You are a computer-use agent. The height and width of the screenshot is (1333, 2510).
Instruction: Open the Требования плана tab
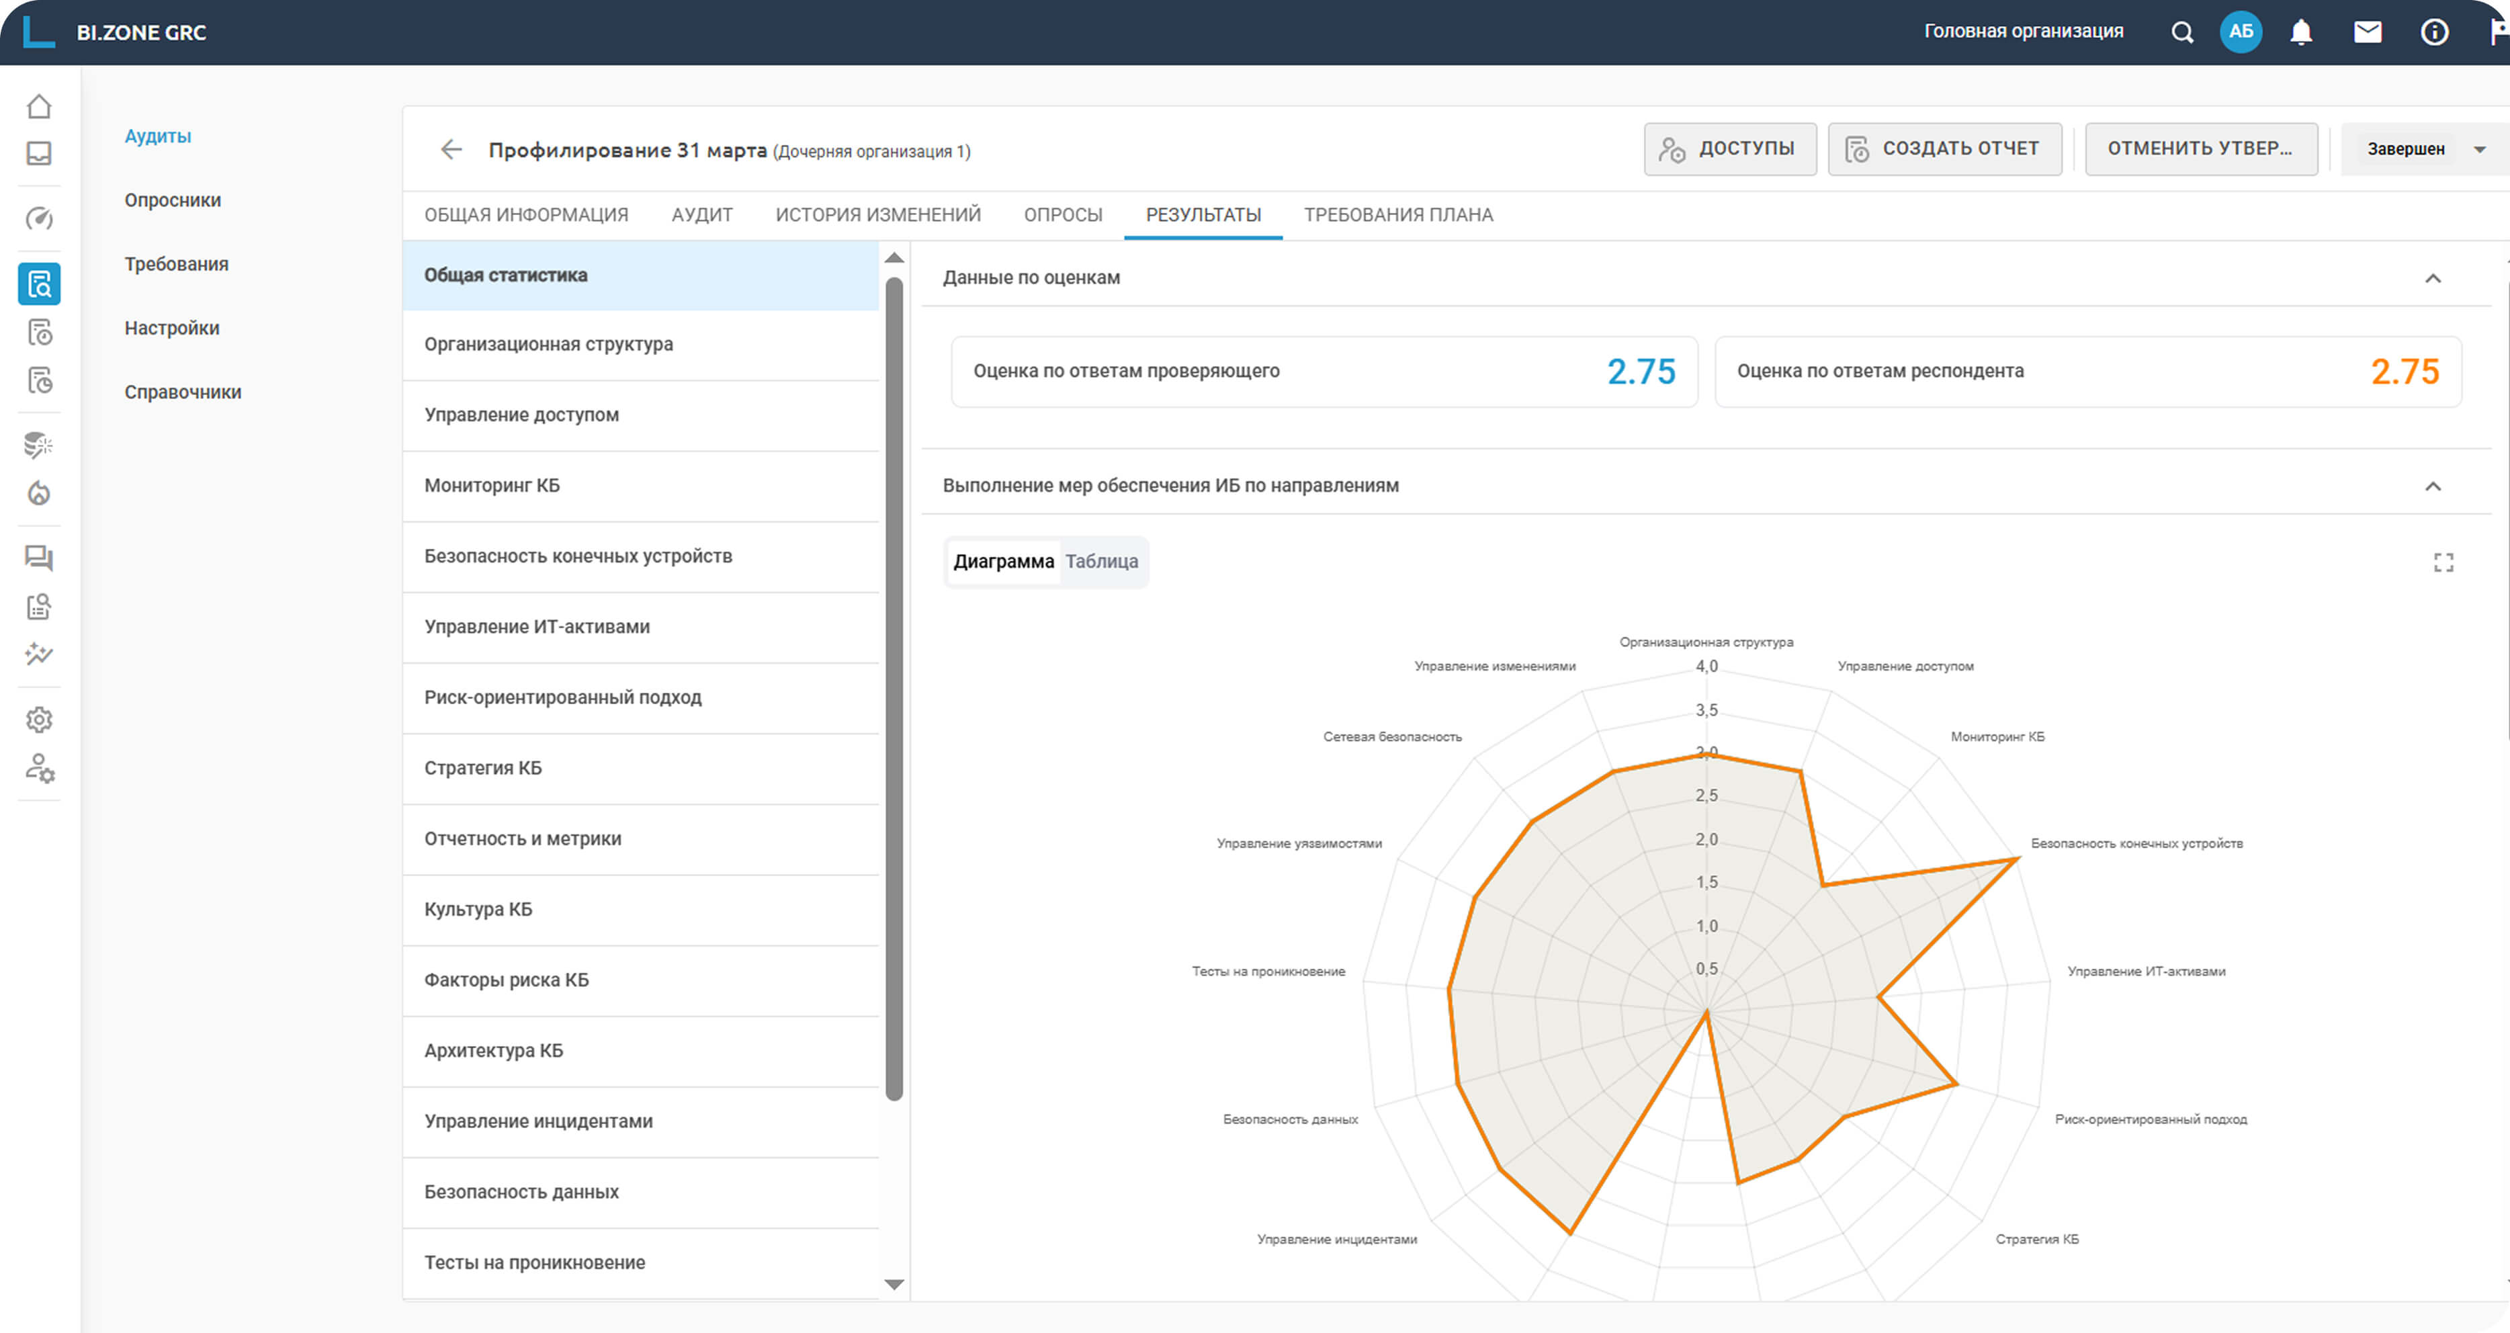(x=1398, y=214)
